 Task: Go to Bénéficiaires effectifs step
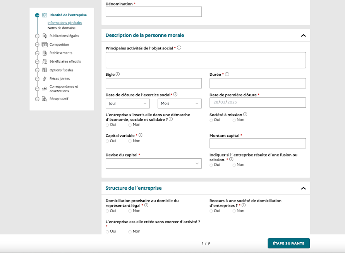tap(65, 61)
